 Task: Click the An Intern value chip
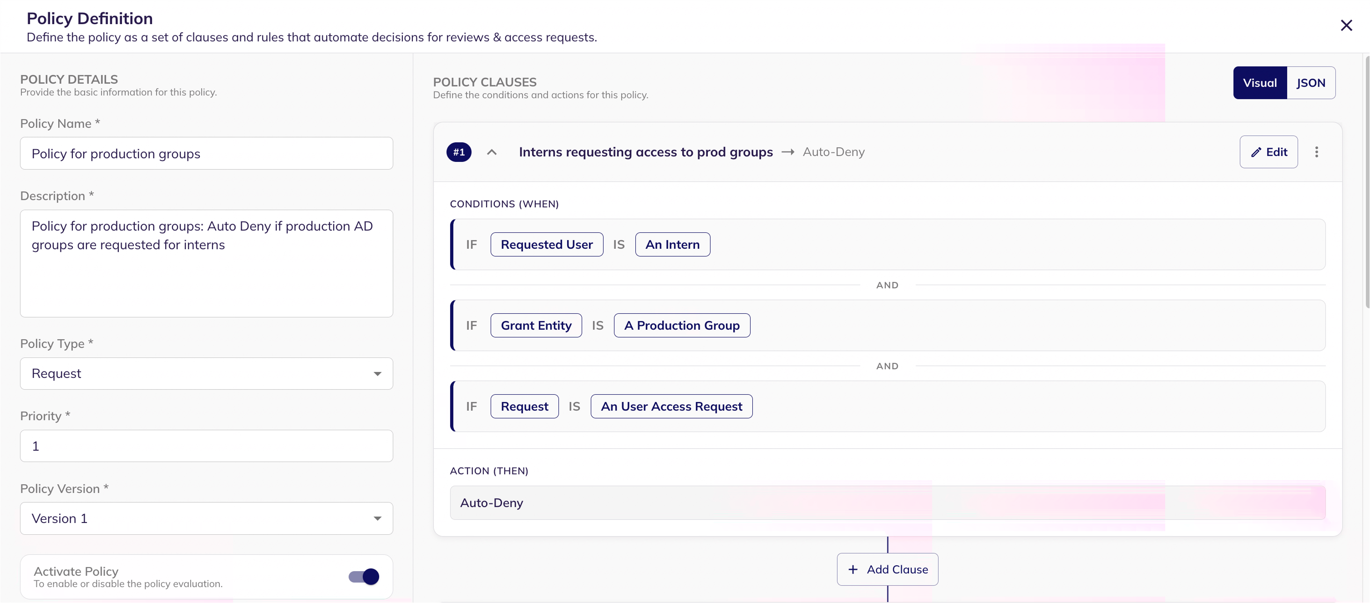pyautogui.click(x=672, y=244)
